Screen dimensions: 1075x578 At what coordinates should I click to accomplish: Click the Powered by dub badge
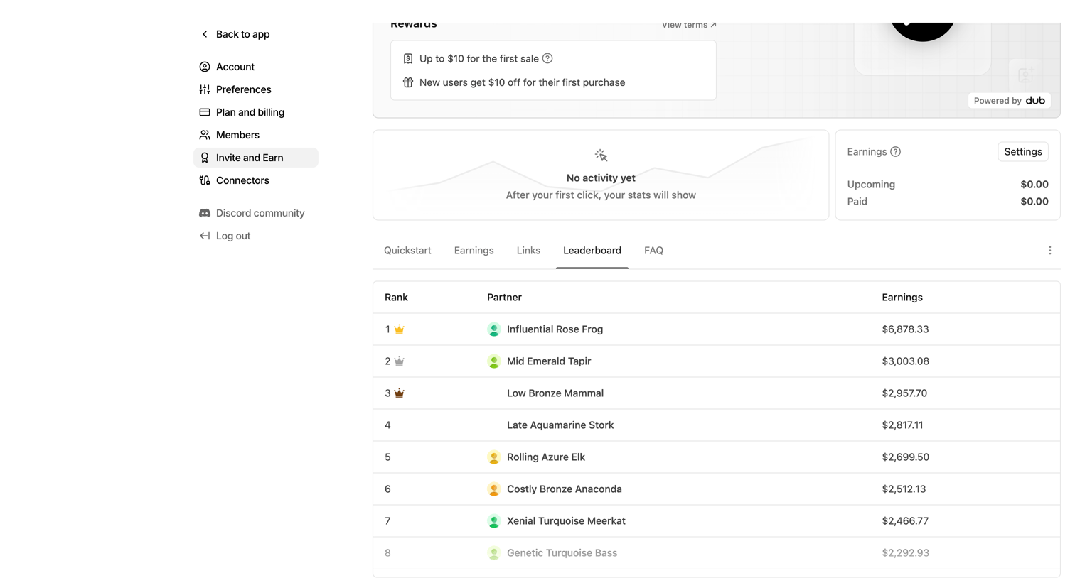pos(1010,101)
